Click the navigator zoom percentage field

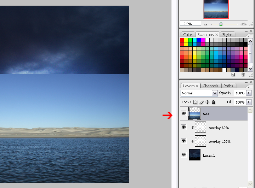(191, 24)
